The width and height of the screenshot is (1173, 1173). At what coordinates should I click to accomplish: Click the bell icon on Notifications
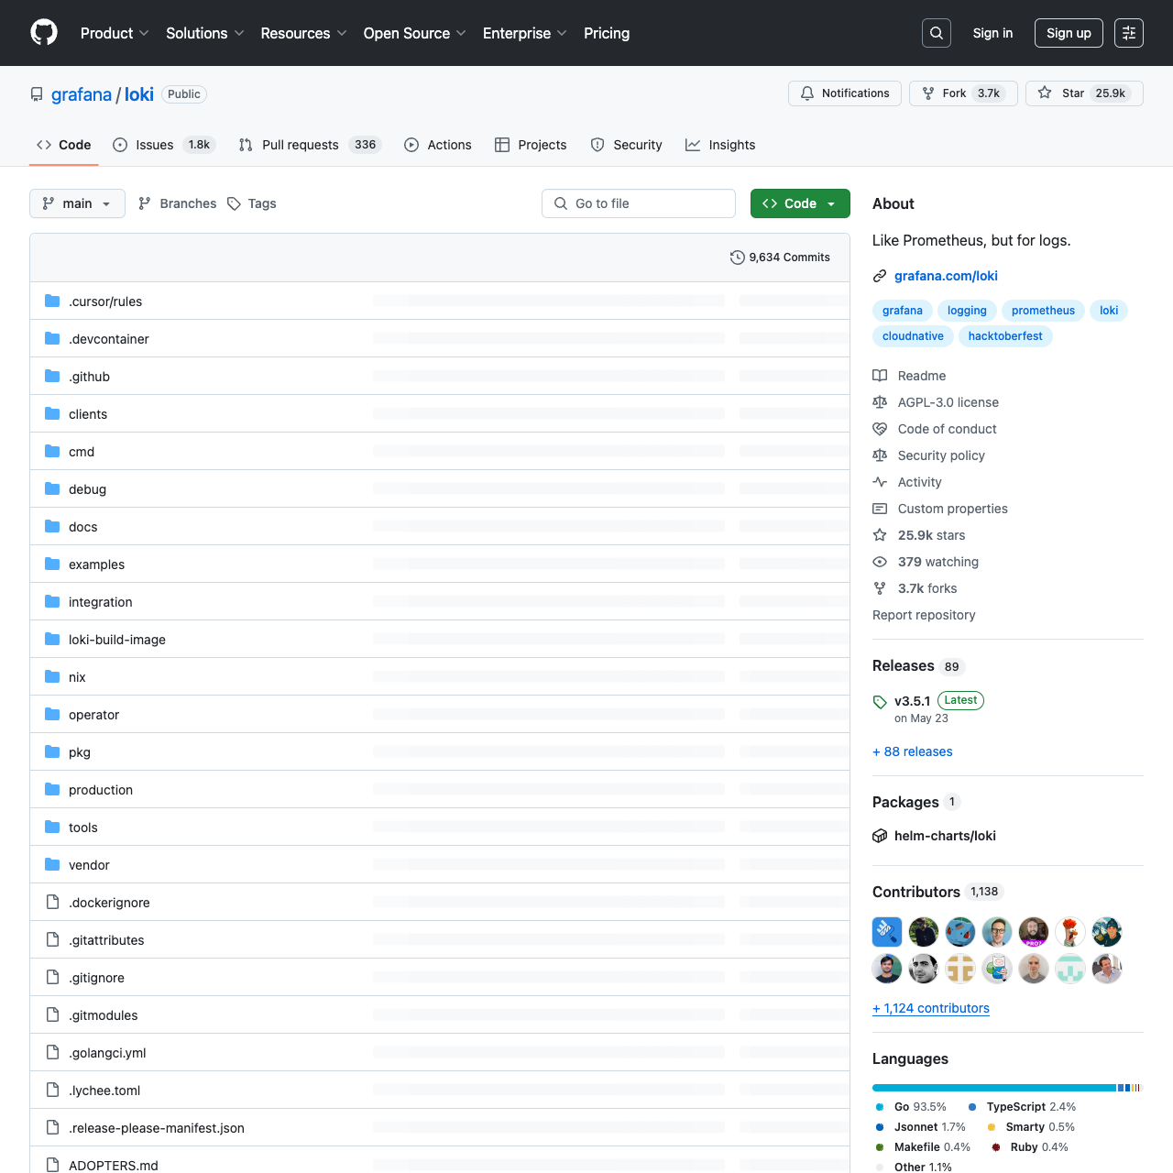tap(807, 93)
